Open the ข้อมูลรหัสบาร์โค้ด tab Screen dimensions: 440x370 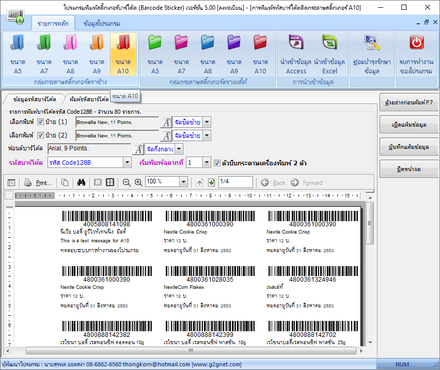(35, 99)
